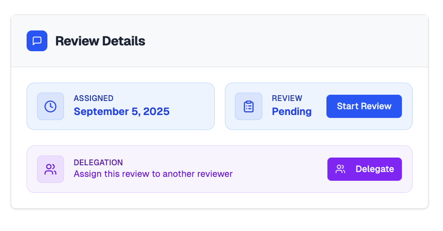Click the users icon inside the Delegate button
Viewport: 443px width, 231px height.
coord(340,169)
